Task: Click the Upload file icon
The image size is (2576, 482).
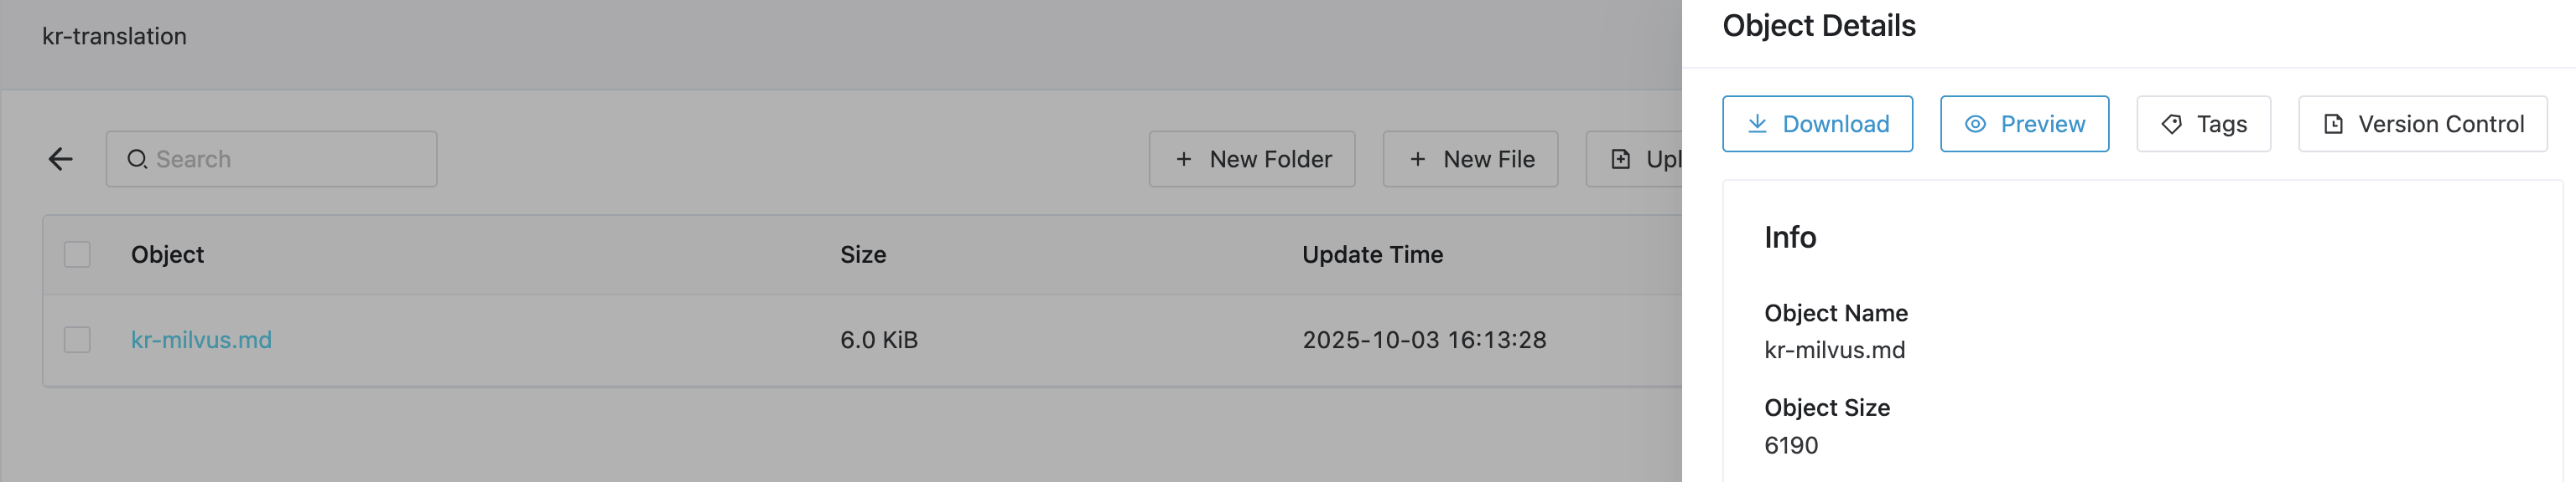Action: (x=1621, y=159)
